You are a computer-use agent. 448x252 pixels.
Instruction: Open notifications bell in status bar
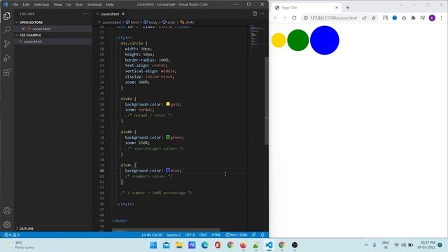262,235
